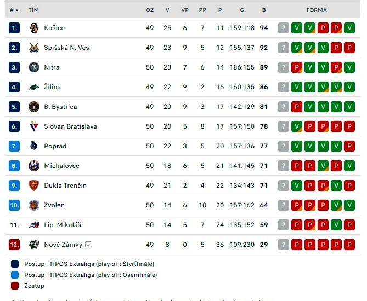Click the V wins column header

[167, 10]
